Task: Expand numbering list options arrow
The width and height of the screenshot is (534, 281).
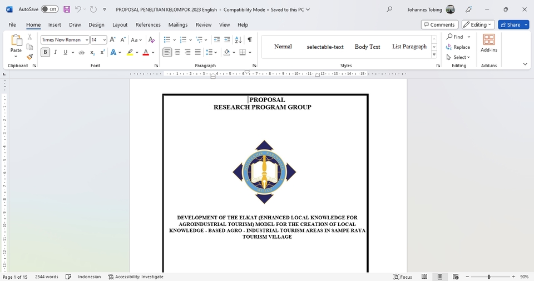Action: [x=190, y=40]
